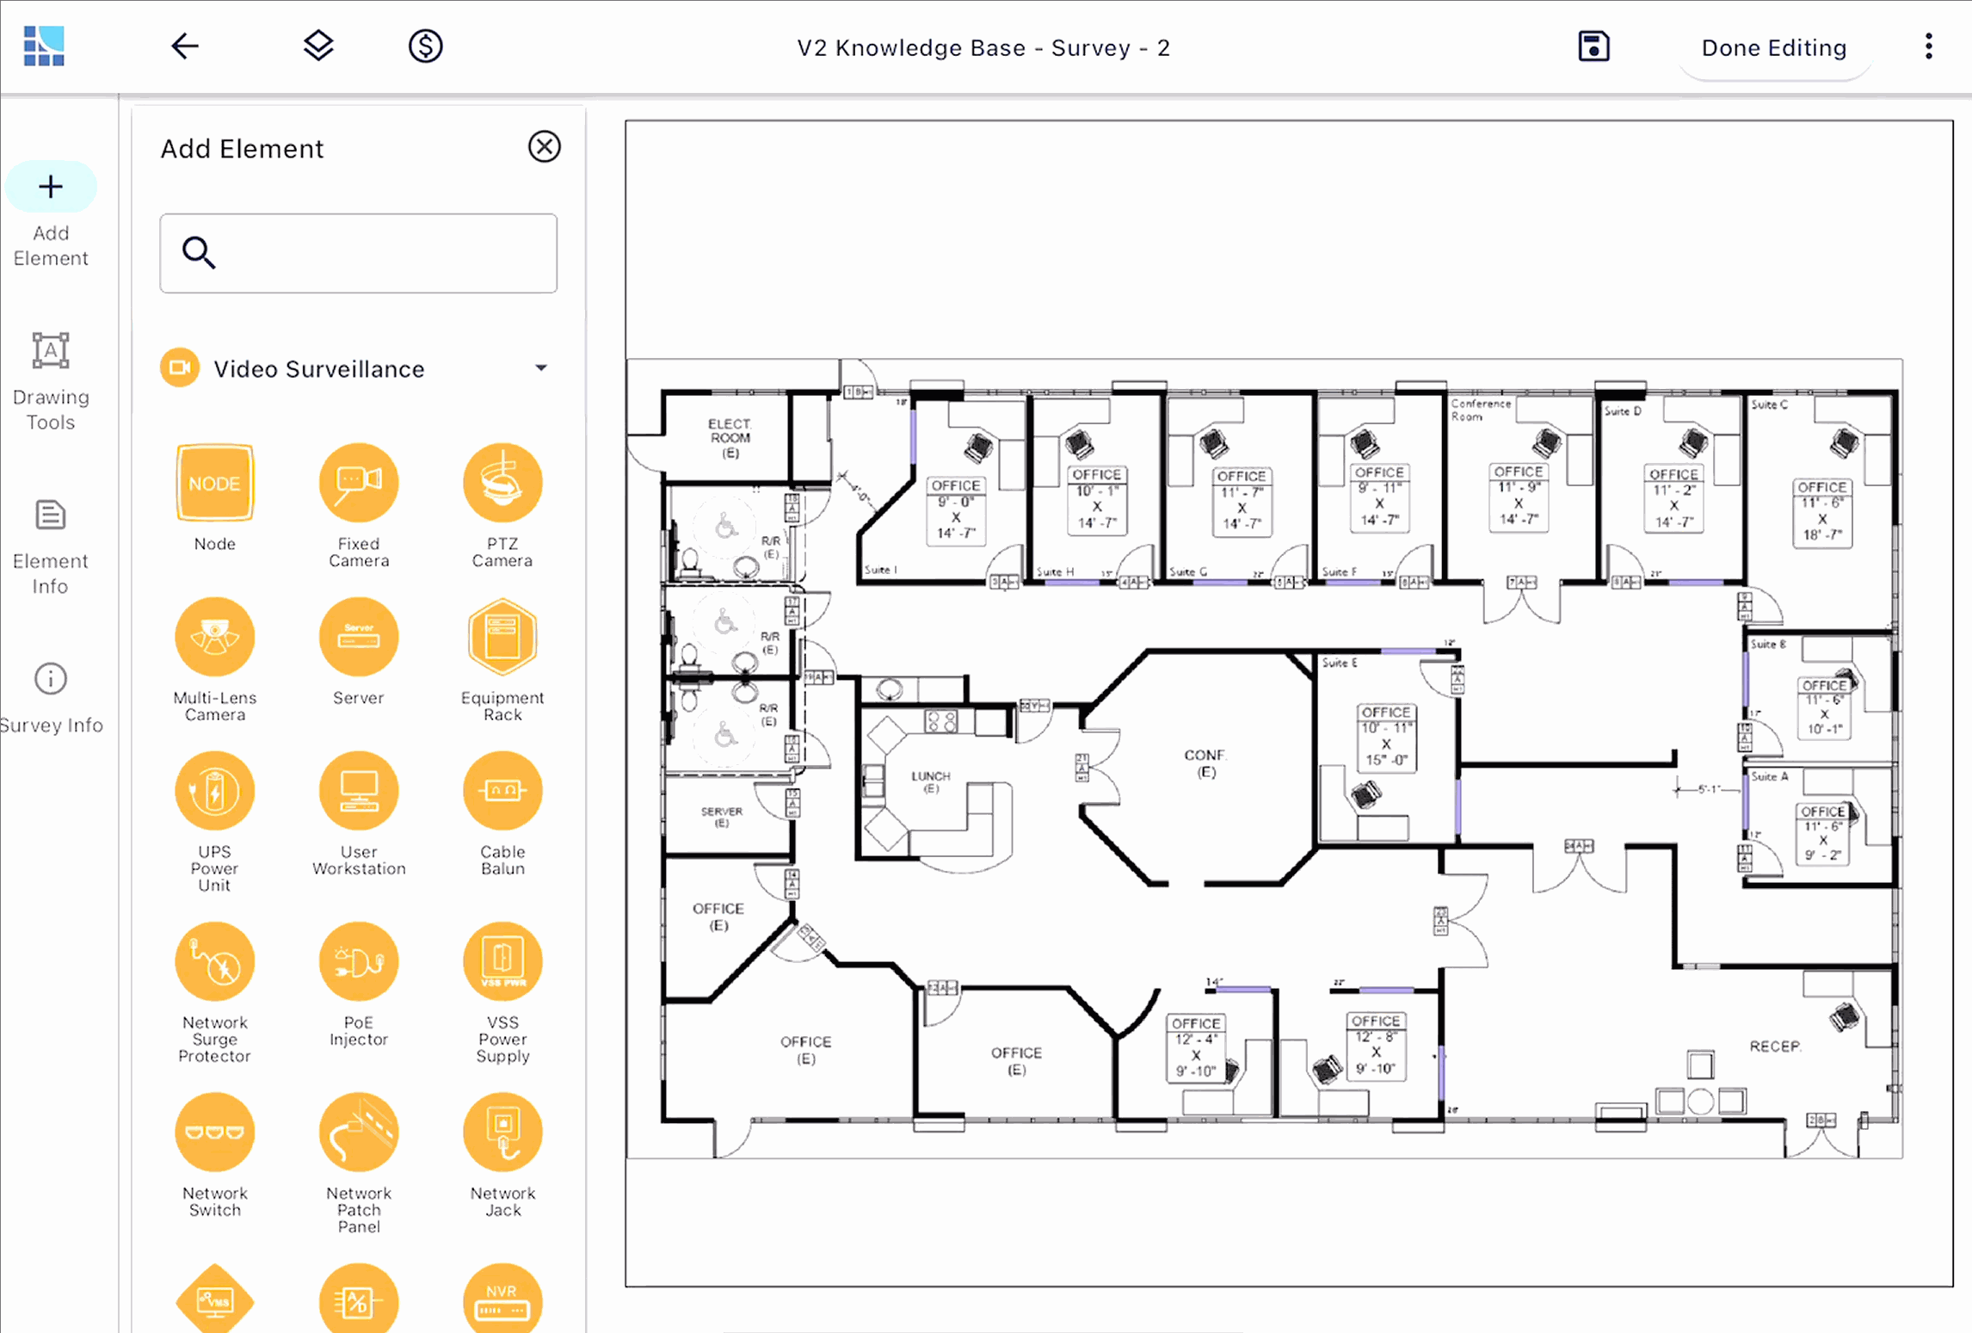The image size is (1972, 1333).
Task: Select the Fixed Camera element
Action: pos(358,482)
